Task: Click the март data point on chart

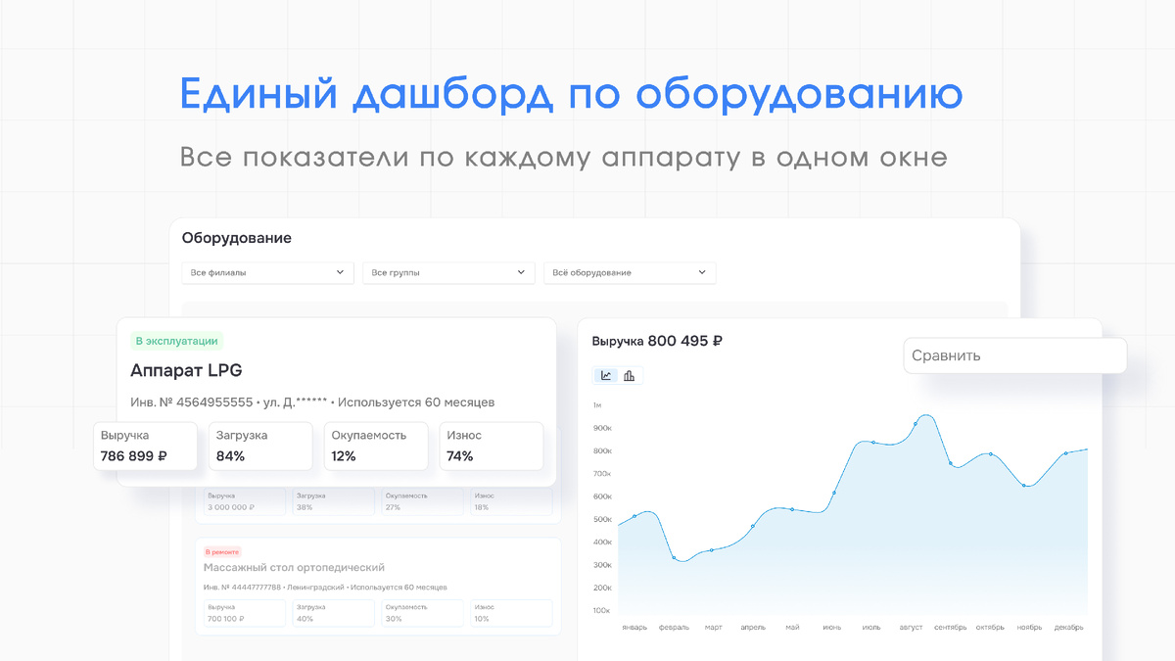Action: coord(712,550)
